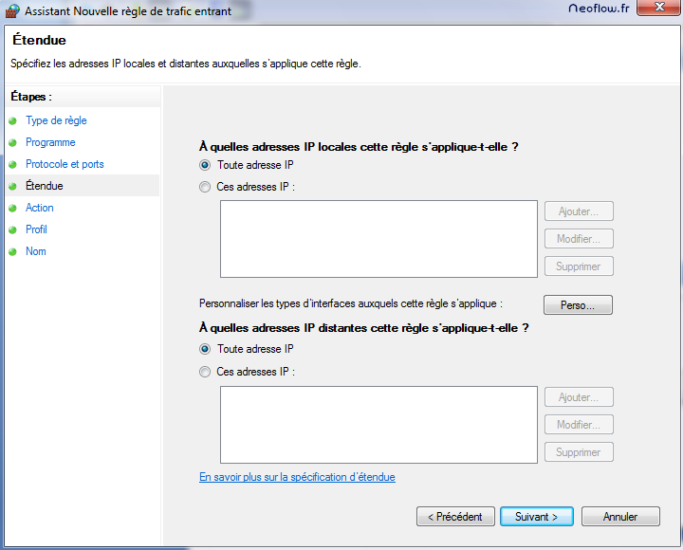Image resolution: width=683 pixels, height=550 pixels.
Task: Select remote 'Toute adresse IP' radio button
Action: (205, 350)
